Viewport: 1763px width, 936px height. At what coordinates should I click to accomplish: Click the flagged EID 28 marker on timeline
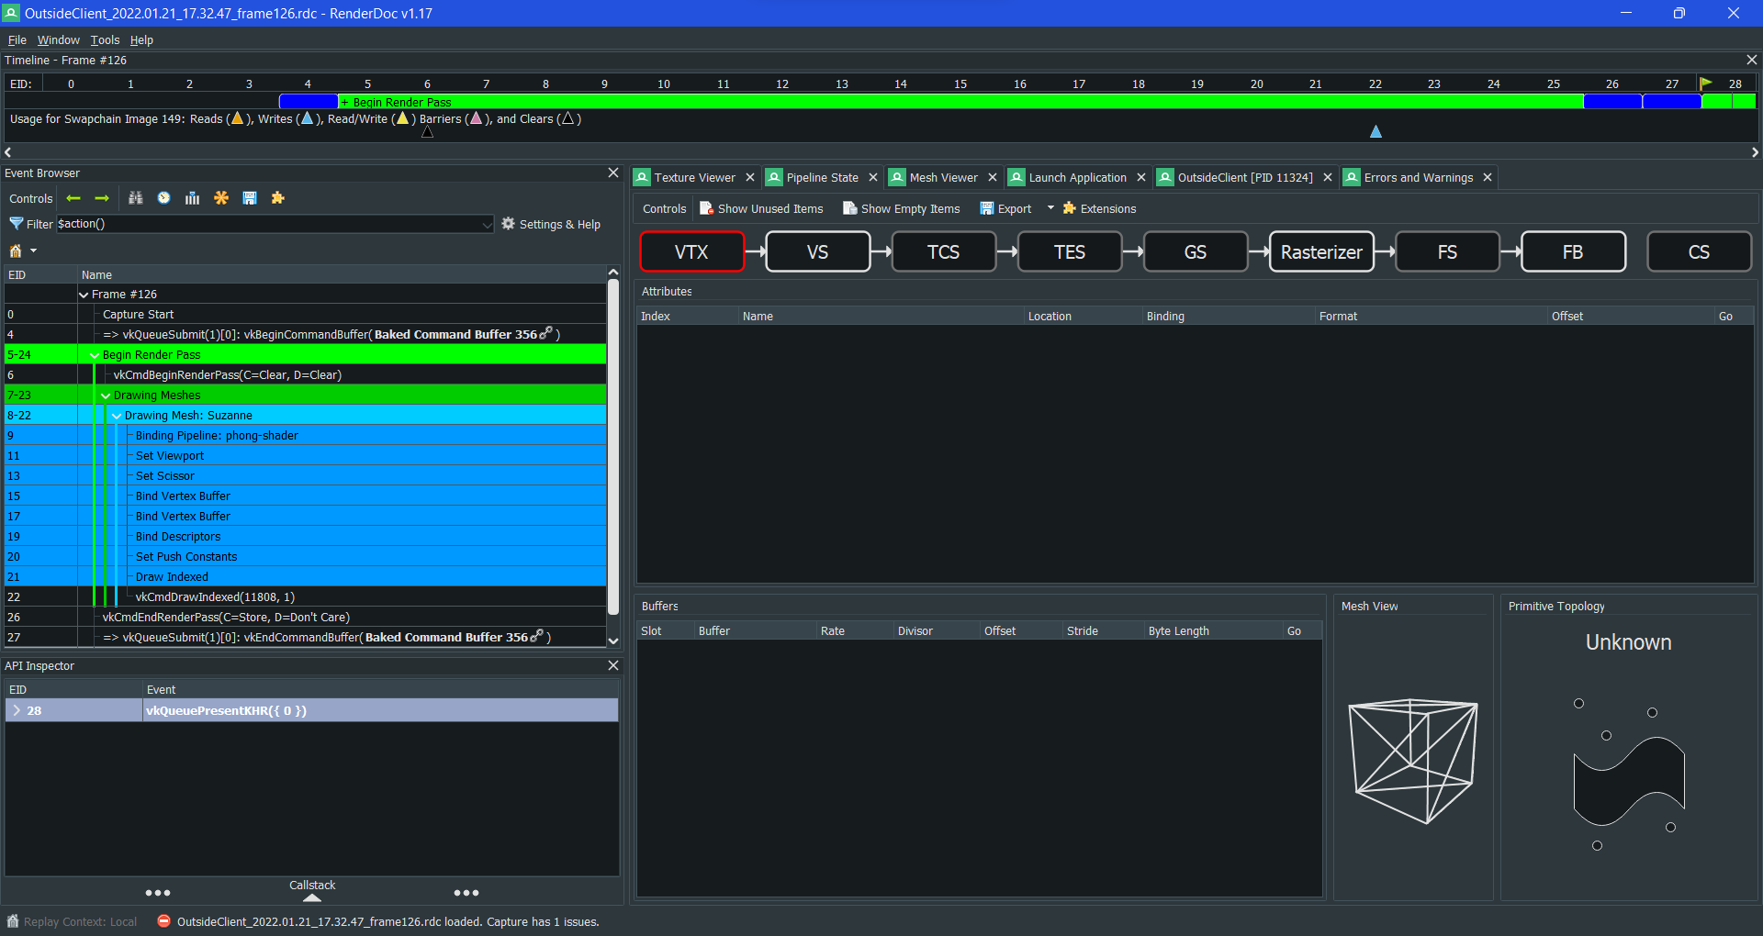pyautogui.click(x=1707, y=83)
